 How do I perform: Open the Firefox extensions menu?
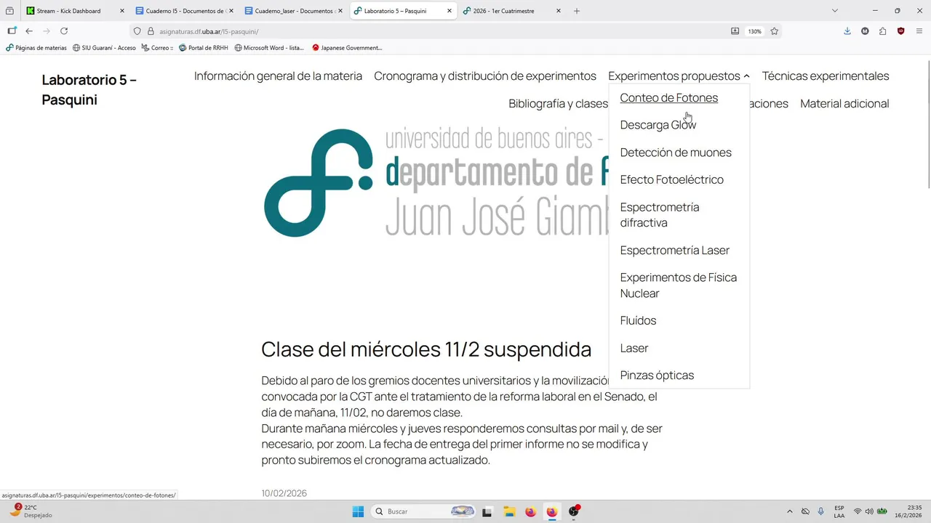pos(883,31)
